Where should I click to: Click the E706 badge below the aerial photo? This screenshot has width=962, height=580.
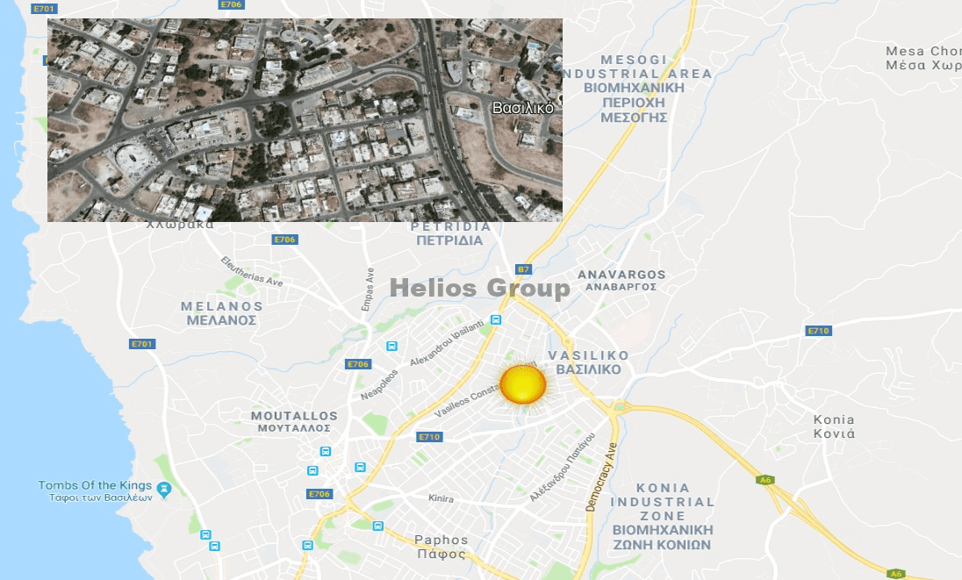pos(284,240)
